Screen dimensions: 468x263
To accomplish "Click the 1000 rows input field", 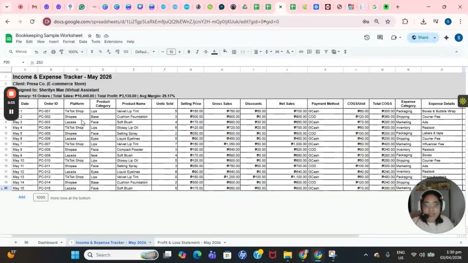I will pyautogui.click(x=41, y=197).
